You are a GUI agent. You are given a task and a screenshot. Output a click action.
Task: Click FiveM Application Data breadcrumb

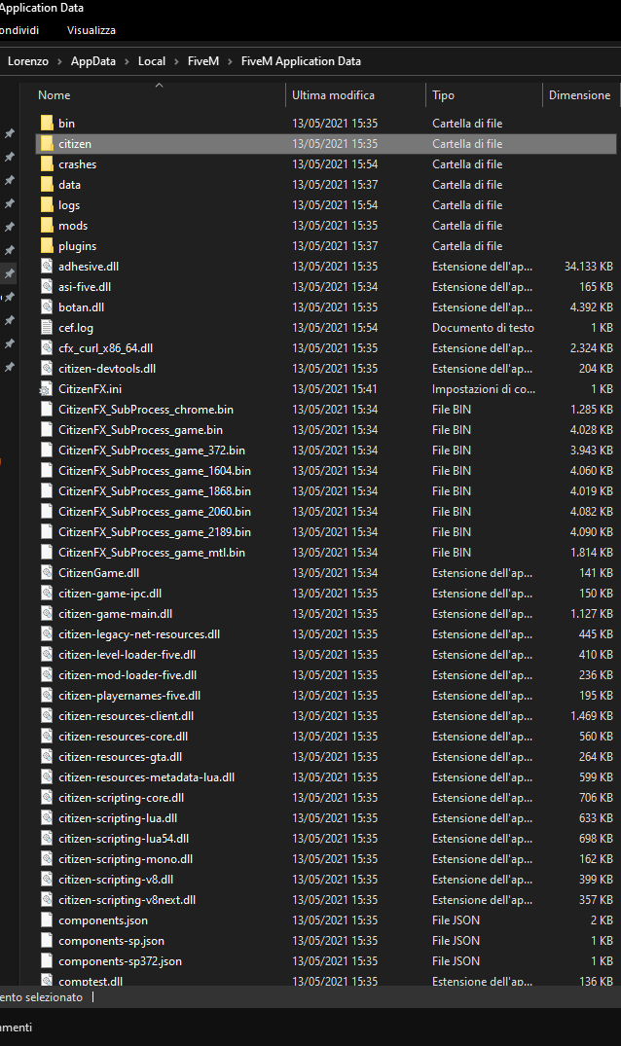(301, 60)
